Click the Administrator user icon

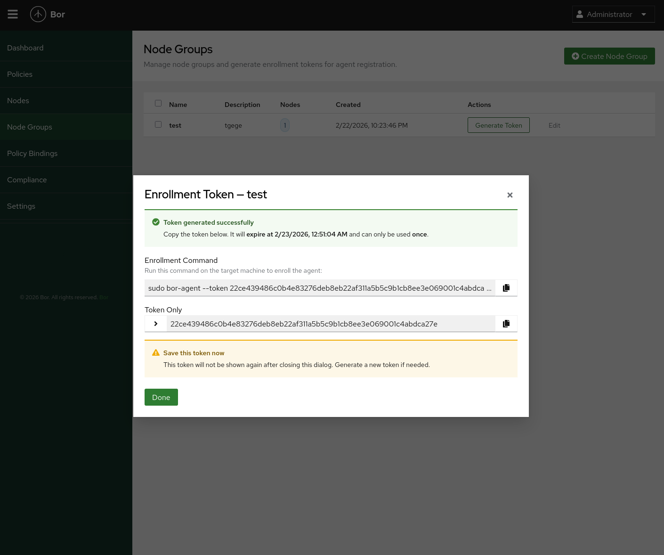580,14
